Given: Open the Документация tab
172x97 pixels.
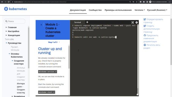Looking at the screenshot, I should [x=78, y=10].
